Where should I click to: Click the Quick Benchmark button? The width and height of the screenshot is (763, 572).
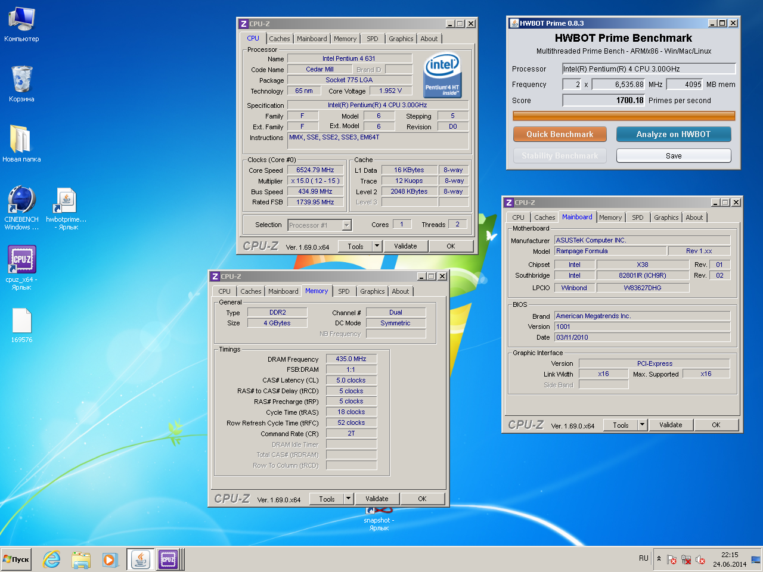click(560, 134)
